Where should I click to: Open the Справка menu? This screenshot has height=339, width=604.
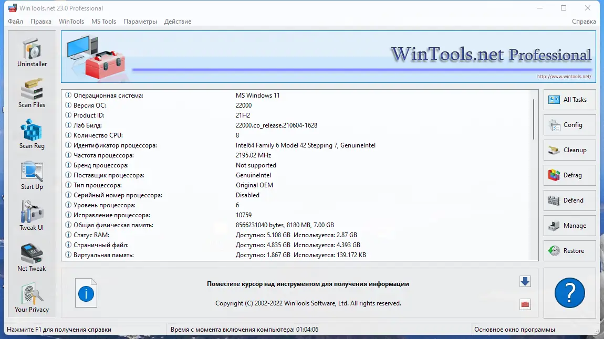pyautogui.click(x=584, y=22)
